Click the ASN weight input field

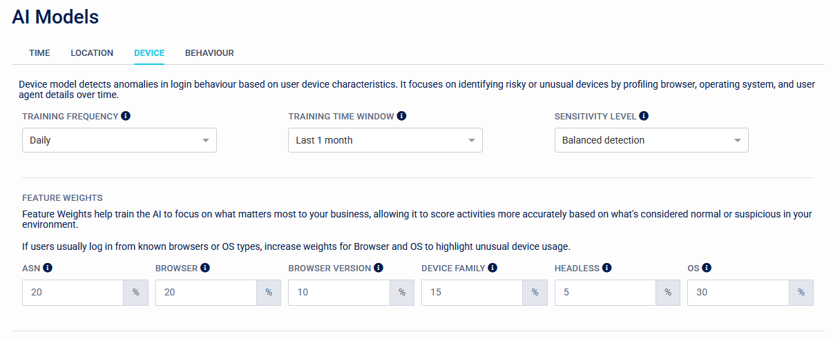[x=73, y=293]
